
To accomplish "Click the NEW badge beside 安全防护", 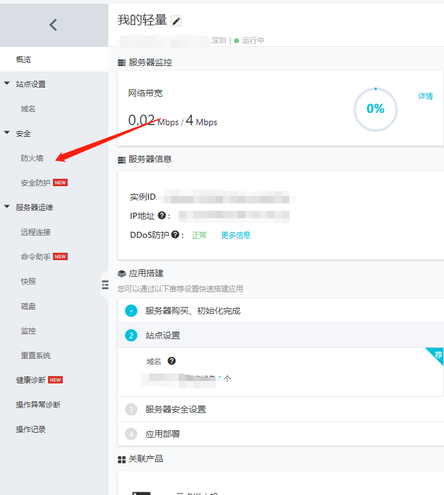I will tap(60, 182).
